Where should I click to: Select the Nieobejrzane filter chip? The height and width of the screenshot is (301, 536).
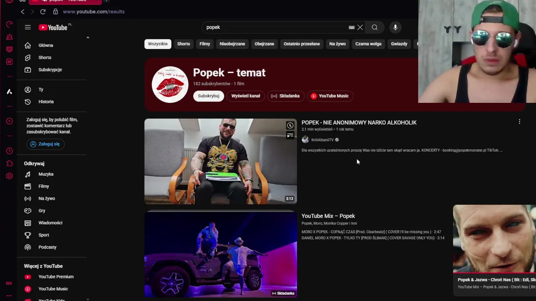[x=232, y=44]
